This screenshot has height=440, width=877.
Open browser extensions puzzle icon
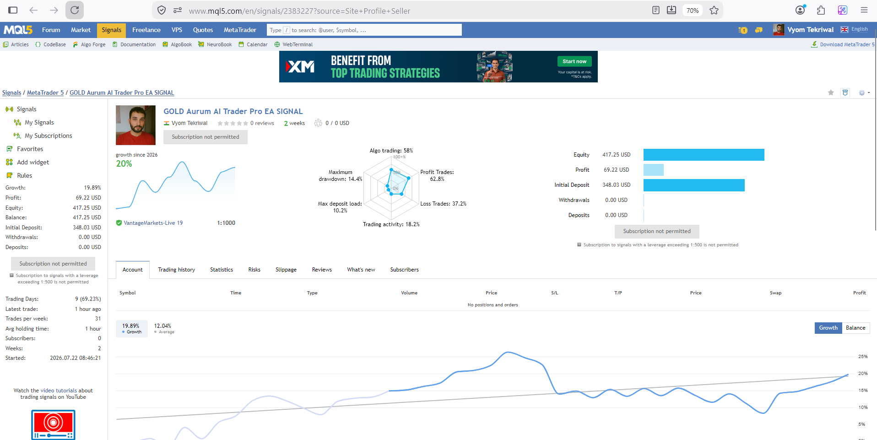[821, 10]
